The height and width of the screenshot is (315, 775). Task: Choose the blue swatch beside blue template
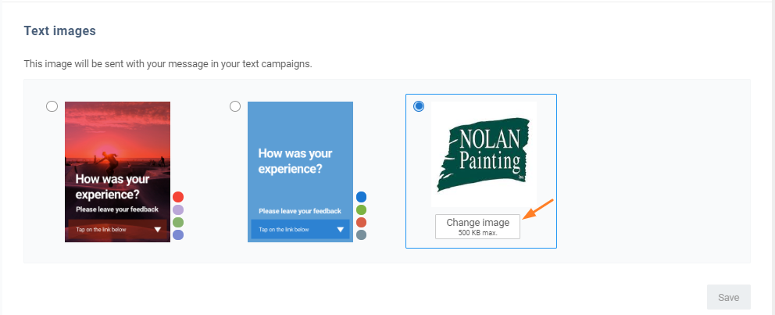(x=361, y=198)
